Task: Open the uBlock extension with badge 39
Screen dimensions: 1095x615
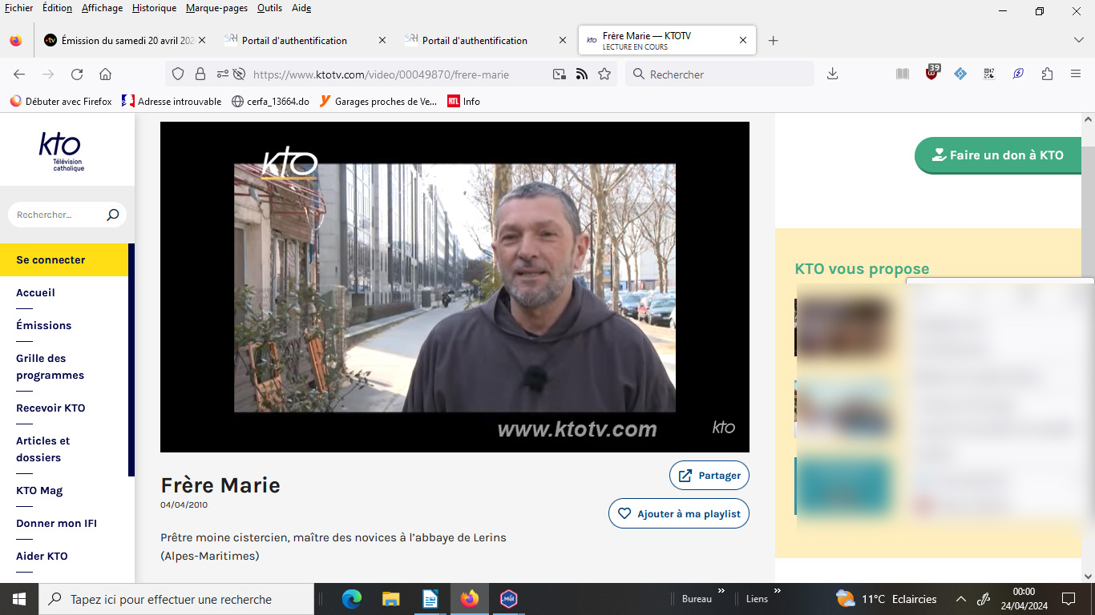Action: pyautogui.click(x=932, y=73)
